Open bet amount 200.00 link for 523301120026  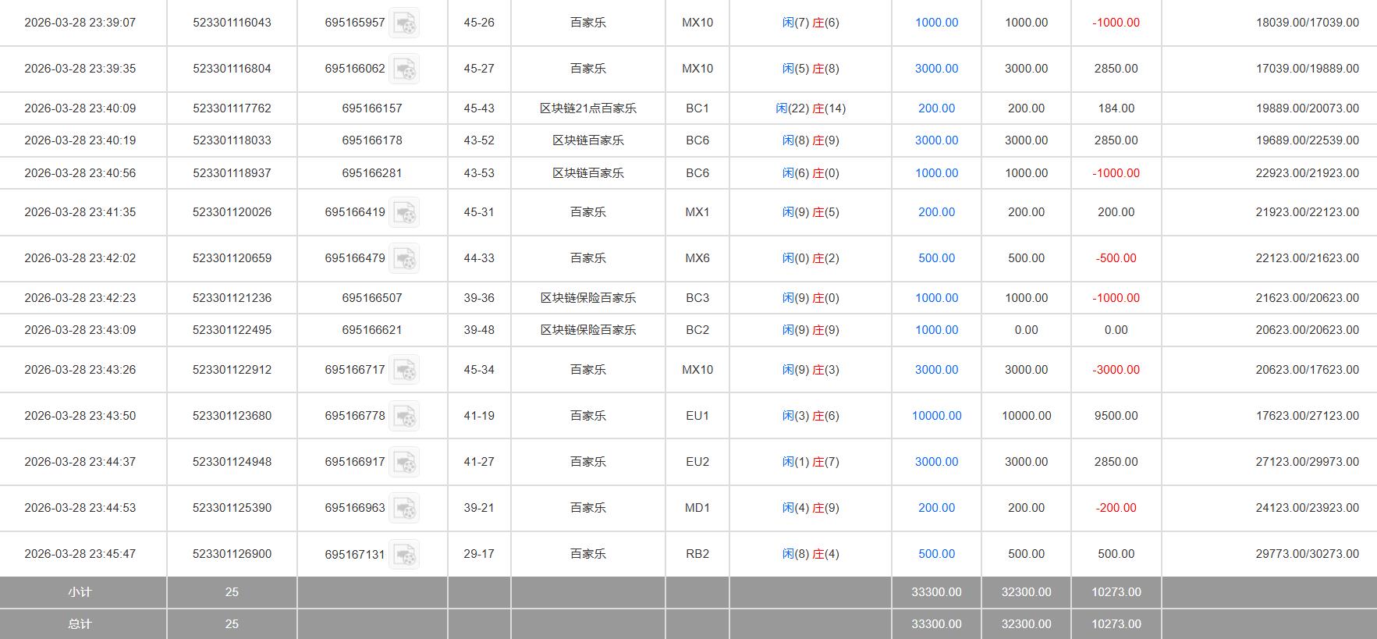click(936, 212)
